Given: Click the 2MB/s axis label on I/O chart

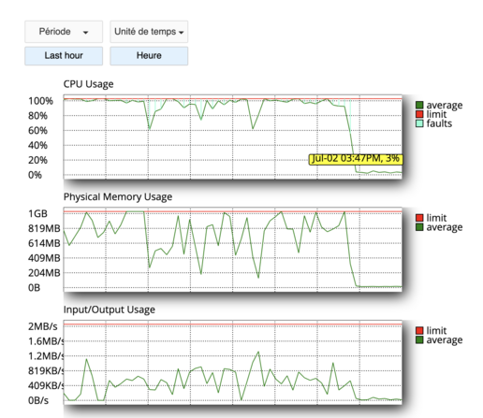Looking at the screenshot, I should click(x=43, y=326).
